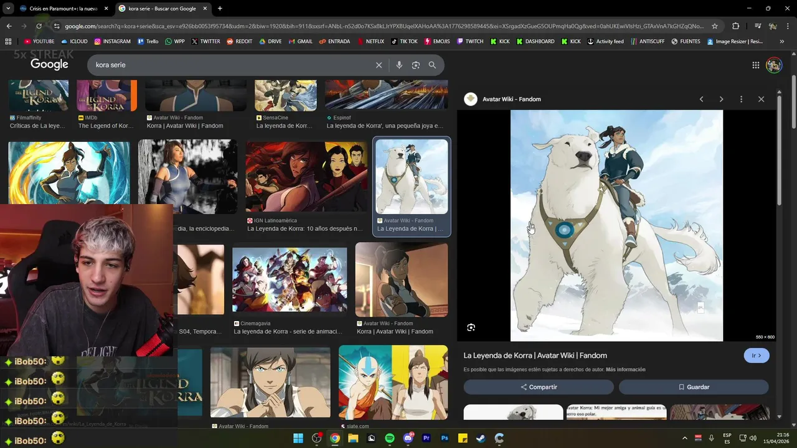
Task: Open the TWITTER bookmark
Action: point(205,42)
